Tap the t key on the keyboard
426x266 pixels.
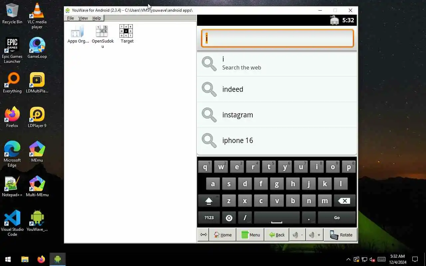pos(269,167)
